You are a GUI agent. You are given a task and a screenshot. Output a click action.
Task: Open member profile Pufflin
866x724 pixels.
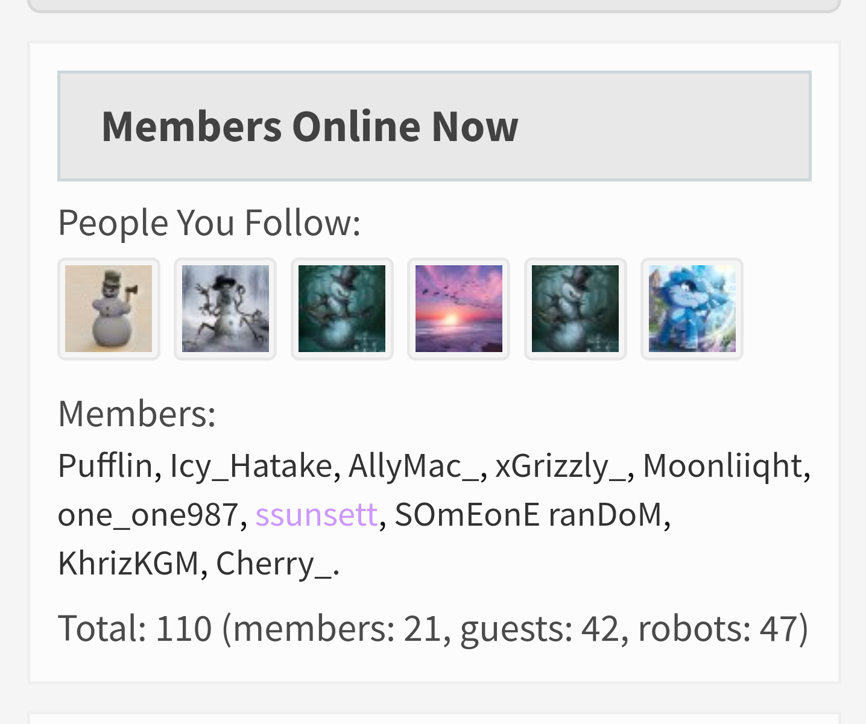pyautogui.click(x=105, y=465)
